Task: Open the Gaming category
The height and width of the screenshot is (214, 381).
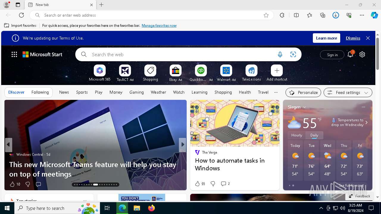Action: tap(137, 92)
